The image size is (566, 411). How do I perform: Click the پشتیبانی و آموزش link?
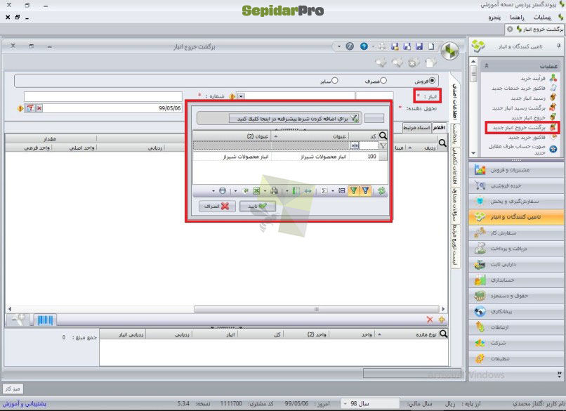[x=25, y=403]
